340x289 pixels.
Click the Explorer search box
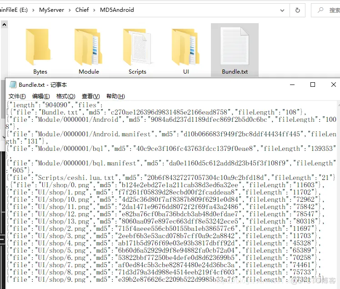pyautogui.click(x=326, y=10)
